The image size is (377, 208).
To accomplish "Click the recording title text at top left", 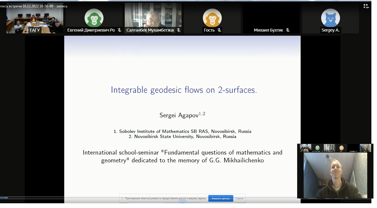I will [x=34, y=6].
